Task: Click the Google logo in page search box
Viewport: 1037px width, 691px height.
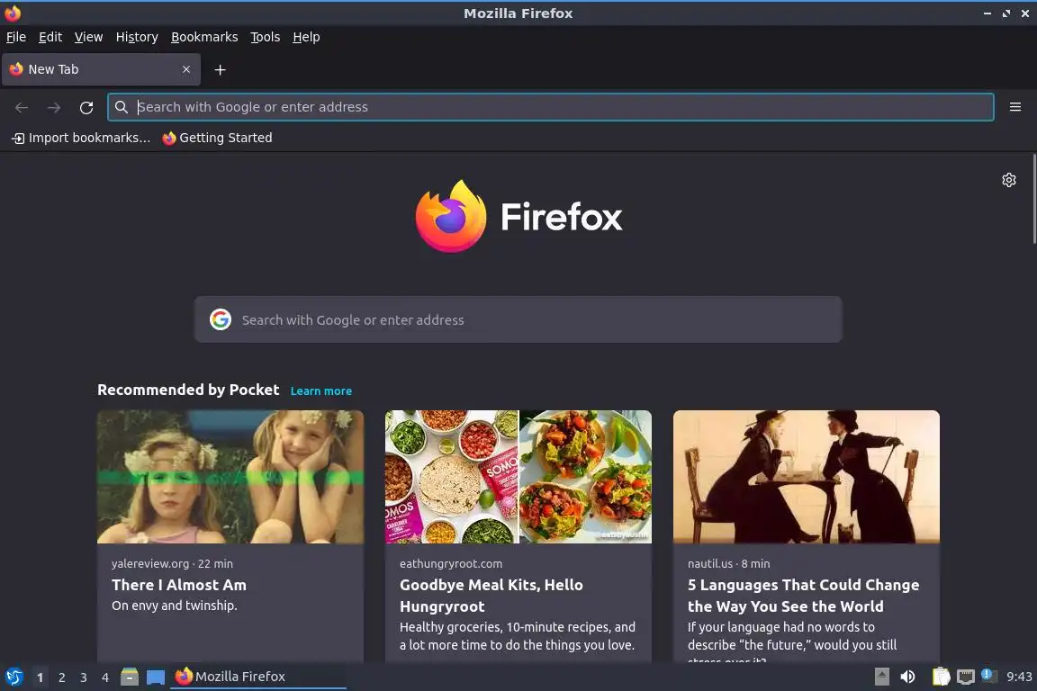Action: tap(221, 319)
